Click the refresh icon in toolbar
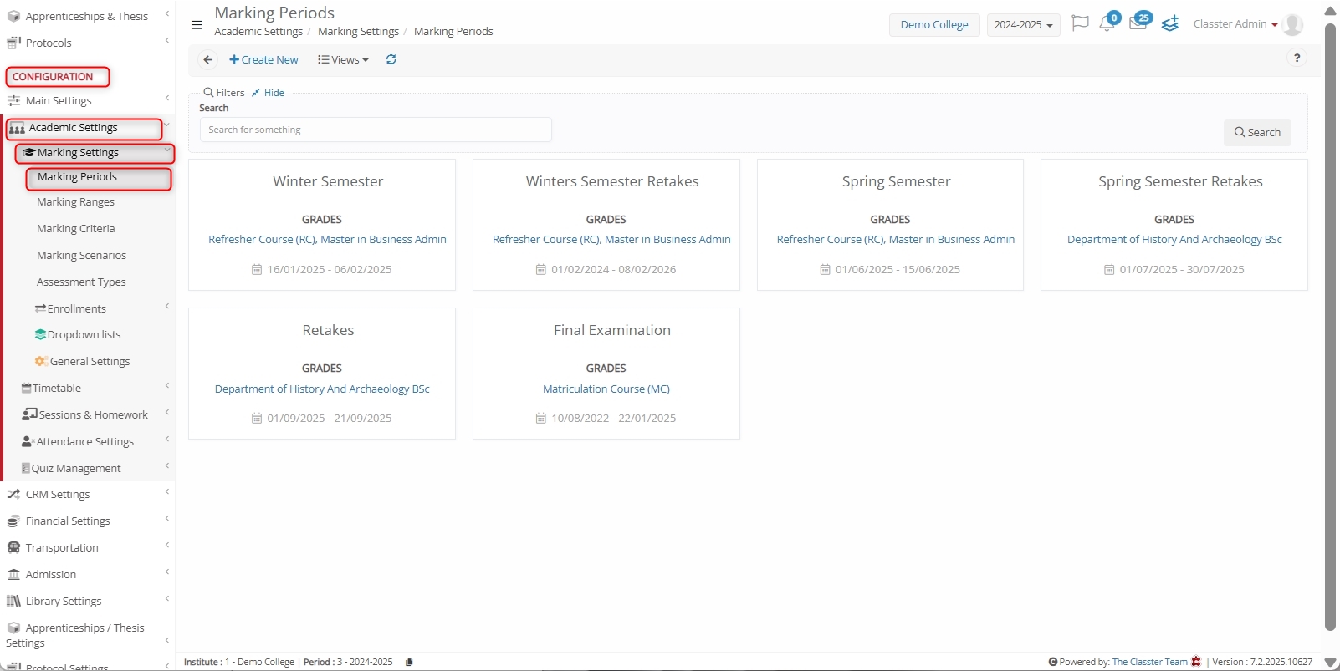1340x671 pixels. 391,60
